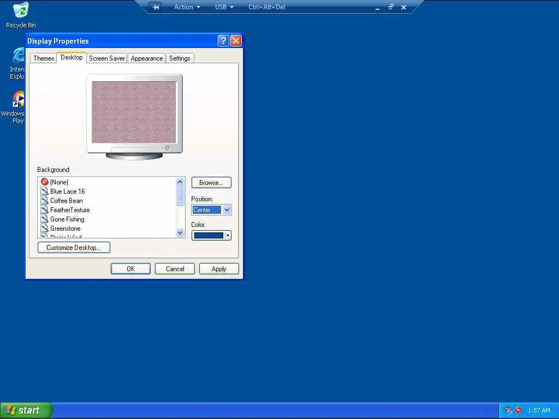Viewport: 559px width, 419px height.
Task: Open the Recycle Bin desktop icon
Action: click(21, 15)
